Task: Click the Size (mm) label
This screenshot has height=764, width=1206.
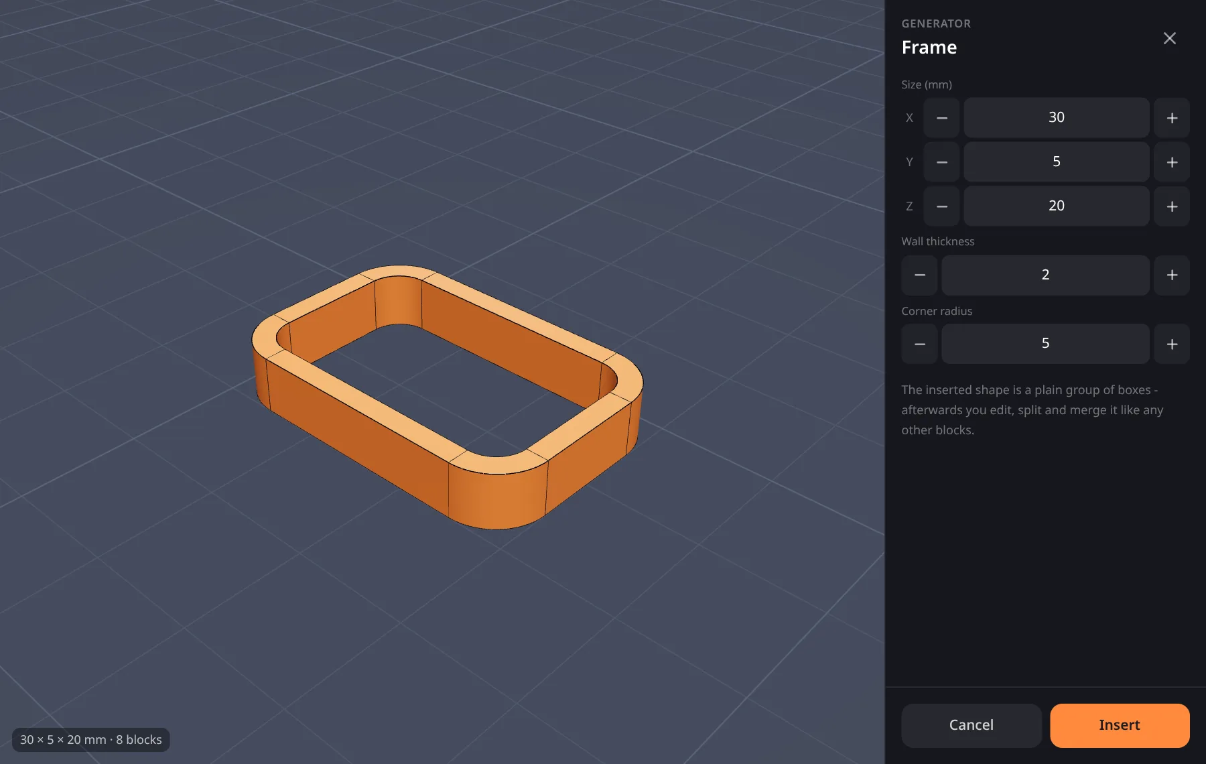Action: pos(926,84)
